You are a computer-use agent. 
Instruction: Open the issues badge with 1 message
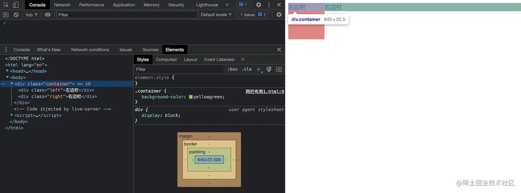[x=243, y=5]
